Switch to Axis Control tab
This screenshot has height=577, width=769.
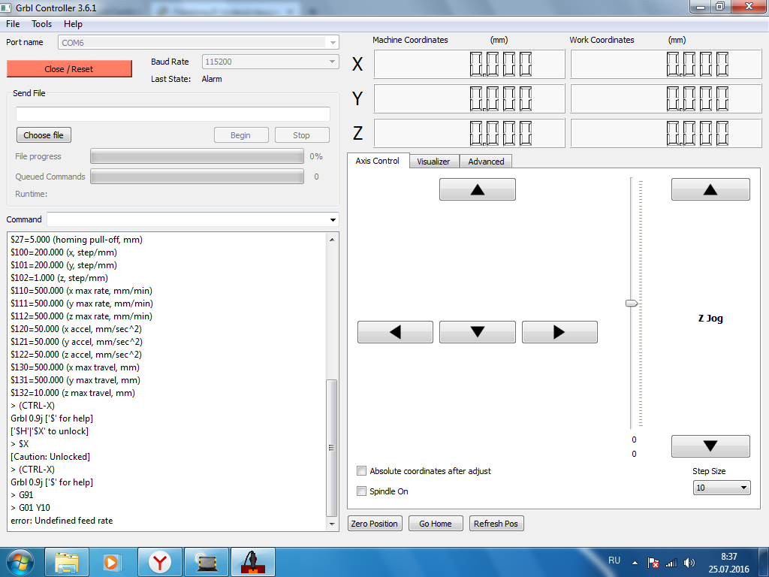[x=378, y=161]
